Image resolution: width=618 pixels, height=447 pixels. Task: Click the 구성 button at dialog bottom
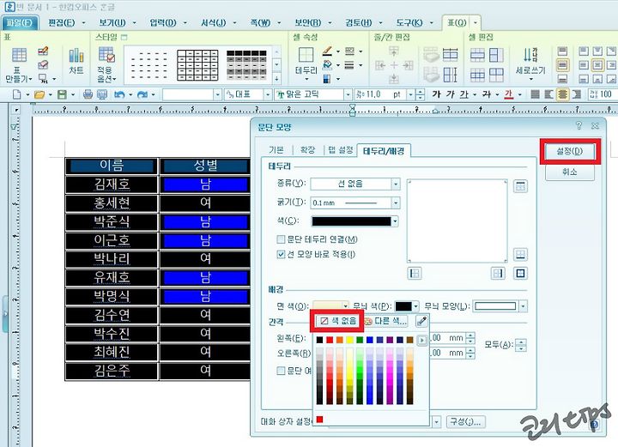tap(465, 422)
